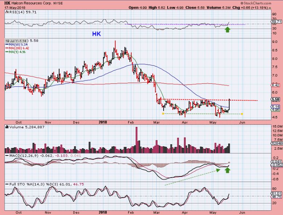Click the 0.041 MACD histogram tag on right axis

tap(276, 162)
